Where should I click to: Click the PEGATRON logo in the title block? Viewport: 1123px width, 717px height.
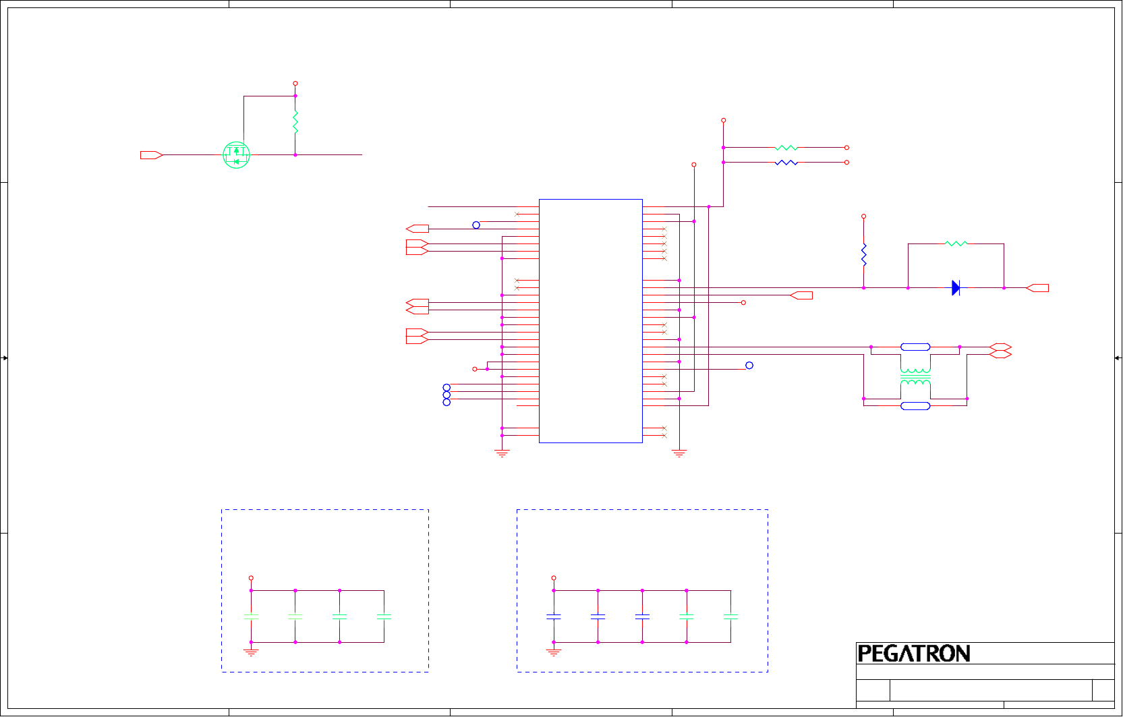(x=914, y=654)
